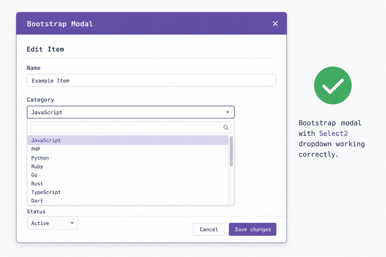Click the Bootstrap Modal title text
The height and width of the screenshot is (257, 386).
pyautogui.click(x=60, y=24)
